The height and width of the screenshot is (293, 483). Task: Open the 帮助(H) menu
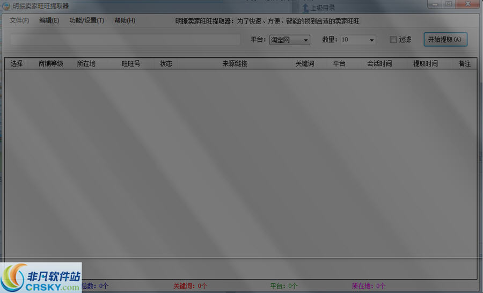[x=125, y=20]
